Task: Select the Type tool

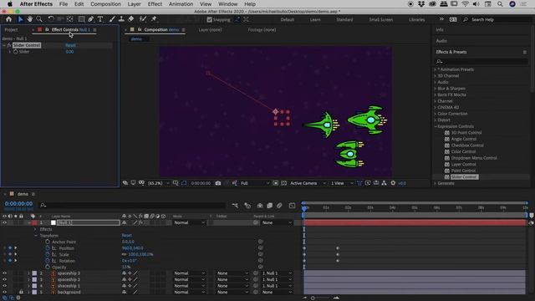Action: (100, 19)
